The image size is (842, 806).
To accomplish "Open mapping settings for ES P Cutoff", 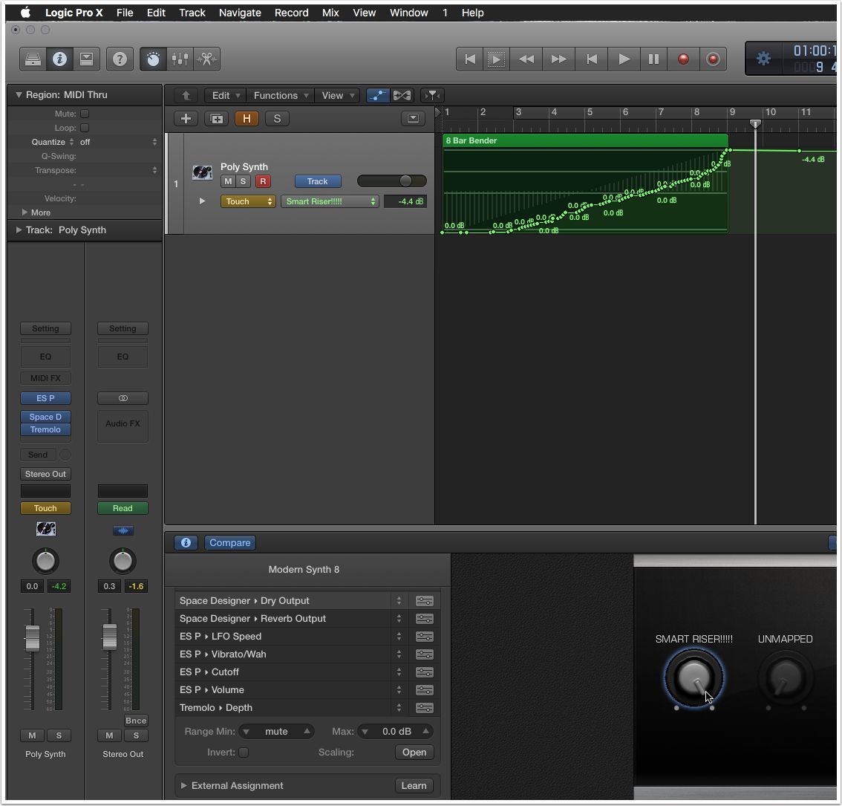I will coord(424,672).
